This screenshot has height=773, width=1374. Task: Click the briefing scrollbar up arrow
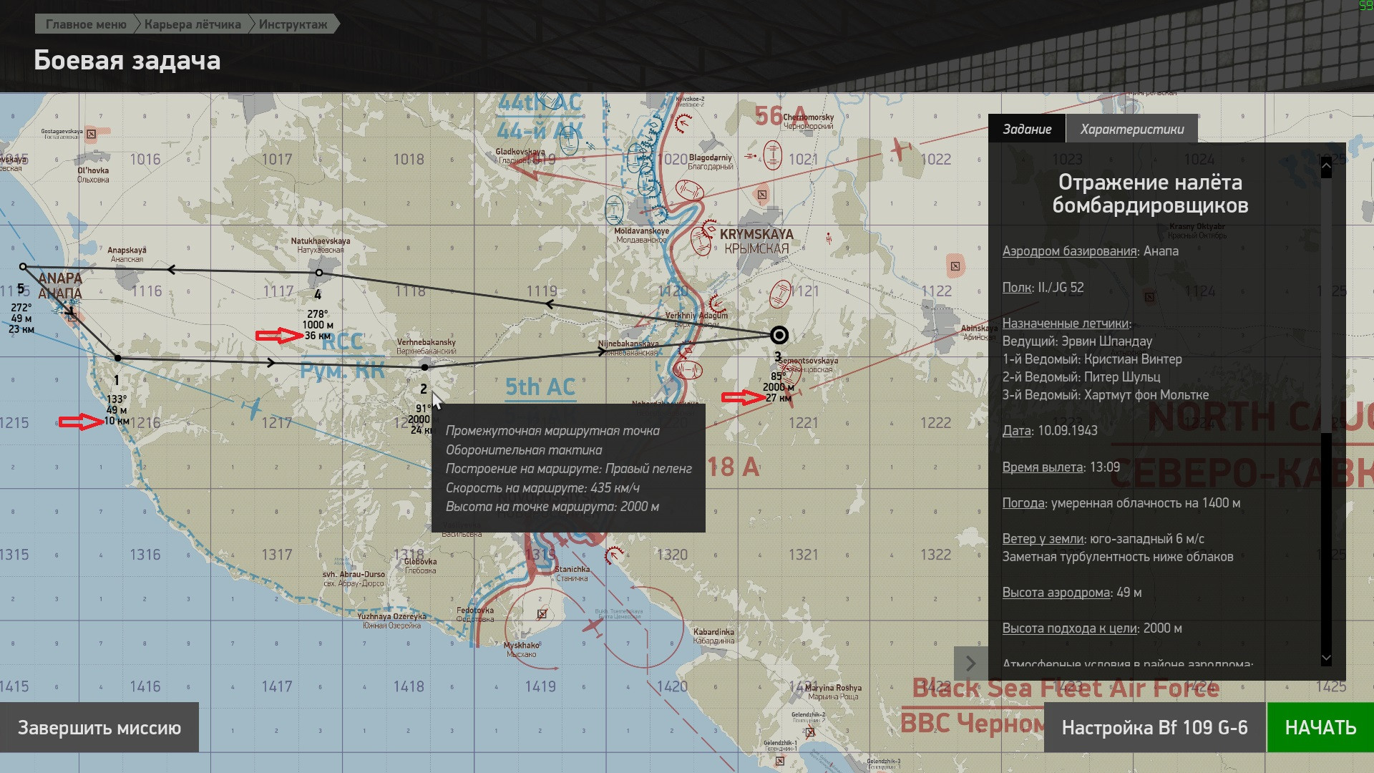click(x=1326, y=166)
